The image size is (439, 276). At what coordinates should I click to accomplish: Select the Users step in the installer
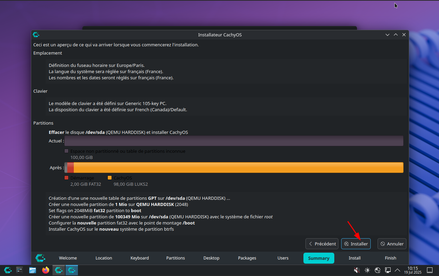tap(283, 258)
